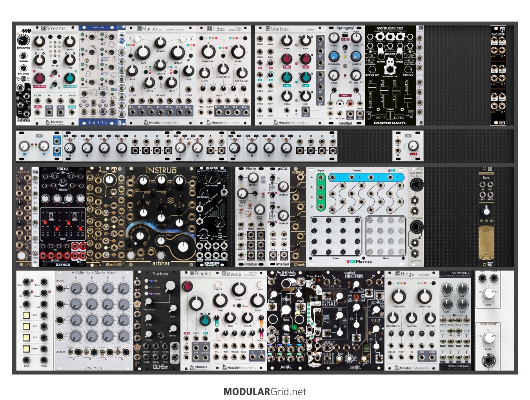Click the LENGTH knob on Marbles
The image size is (530, 400).
coord(160,65)
